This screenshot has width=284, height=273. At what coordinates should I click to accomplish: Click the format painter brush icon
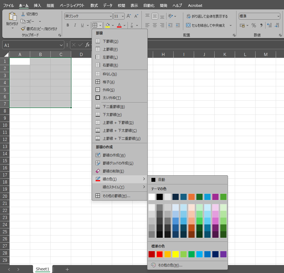tap(23, 29)
